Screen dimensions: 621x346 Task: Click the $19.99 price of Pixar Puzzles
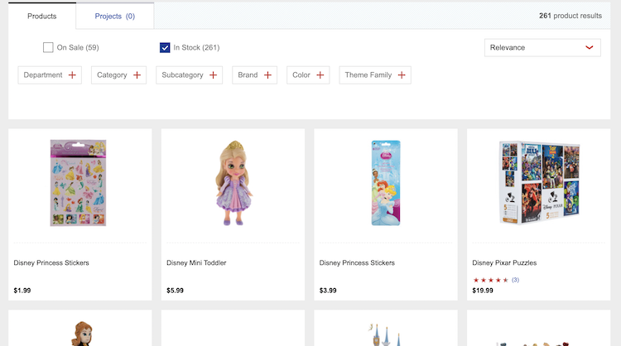coord(483,291)
